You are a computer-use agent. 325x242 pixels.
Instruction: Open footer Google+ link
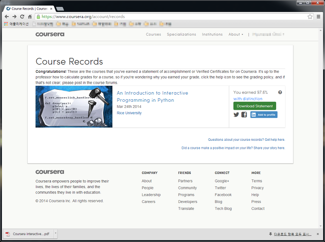222,181
